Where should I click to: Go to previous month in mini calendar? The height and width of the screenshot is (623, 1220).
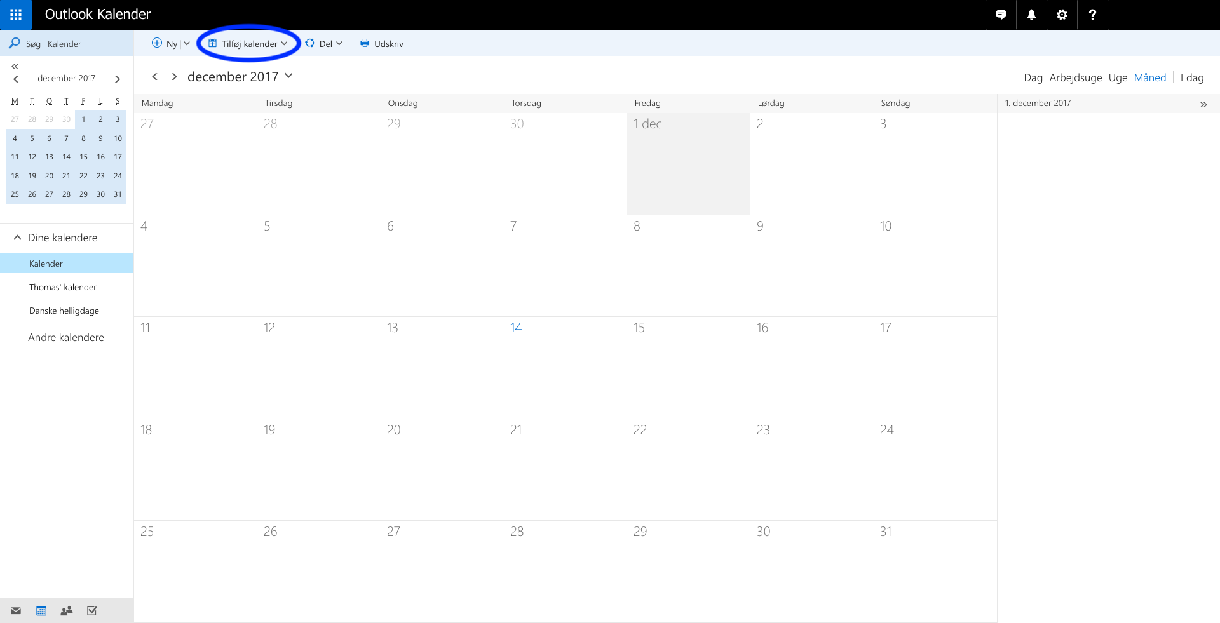(16, 79)
